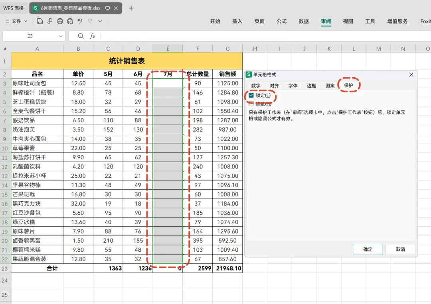Click total cell 21948.10

click(x=227, y=268)
